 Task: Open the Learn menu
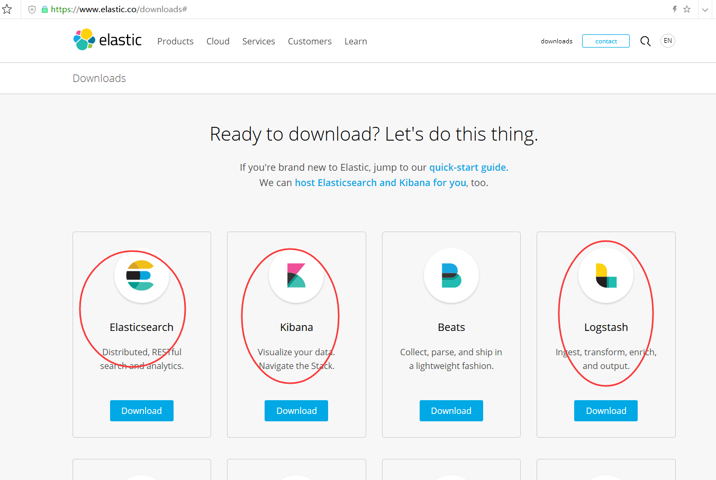[356, 41]
